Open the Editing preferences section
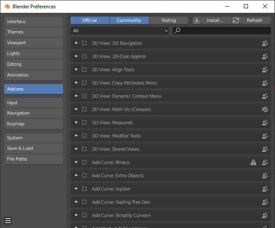275x228 pixels. click(x=34, y=64)
